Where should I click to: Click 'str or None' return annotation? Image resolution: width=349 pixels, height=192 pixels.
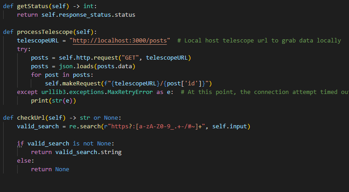99,118
